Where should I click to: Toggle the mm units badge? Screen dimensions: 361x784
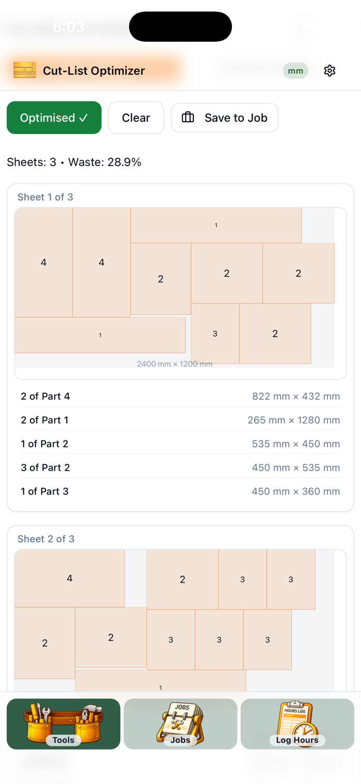(x=296, y=71)
